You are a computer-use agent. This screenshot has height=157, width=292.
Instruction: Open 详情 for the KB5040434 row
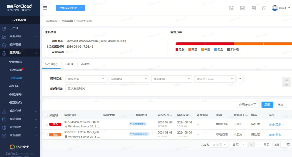coord(272,124)
